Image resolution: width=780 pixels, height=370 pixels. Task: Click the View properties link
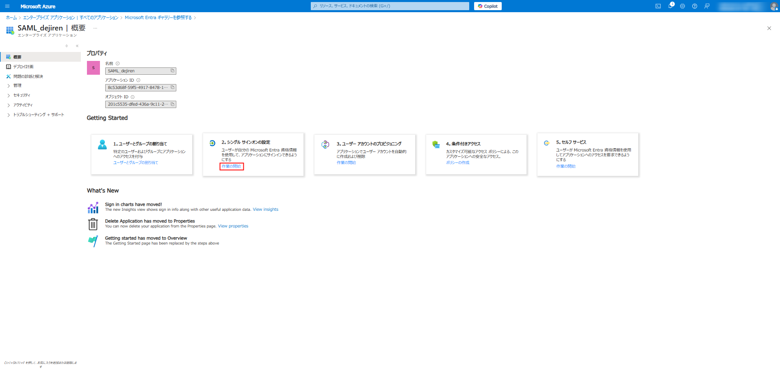[233, 226]
